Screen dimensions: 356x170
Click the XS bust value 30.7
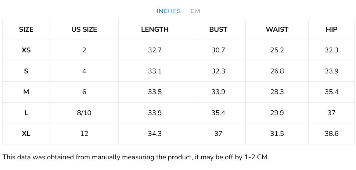click(x=218, y=50)
